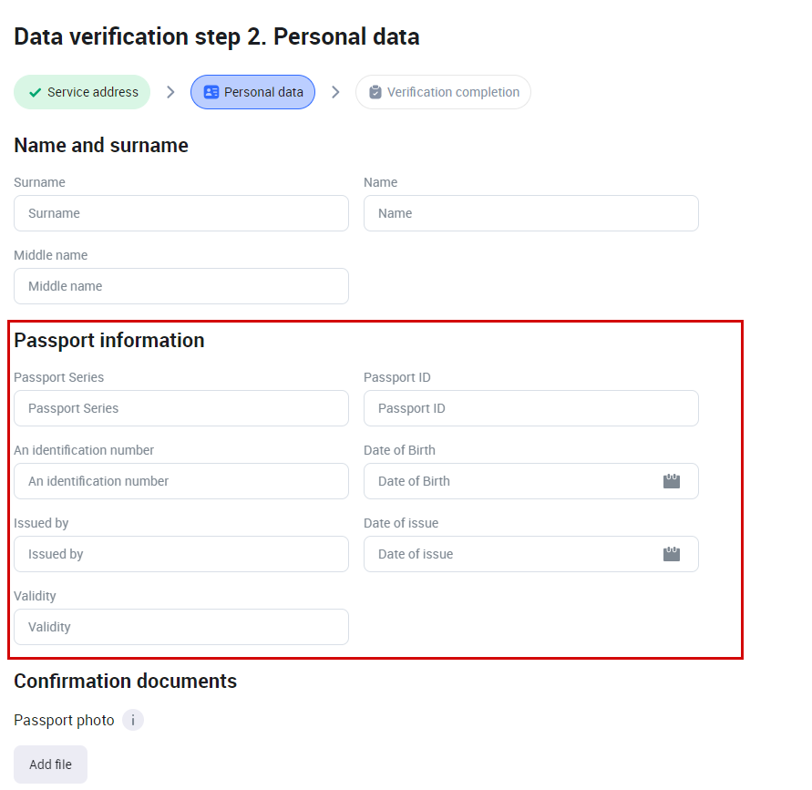Image resolution: width=812 pixels, height=790 pixels.
Task: Focus the Passport Series field
Action: 180,408
